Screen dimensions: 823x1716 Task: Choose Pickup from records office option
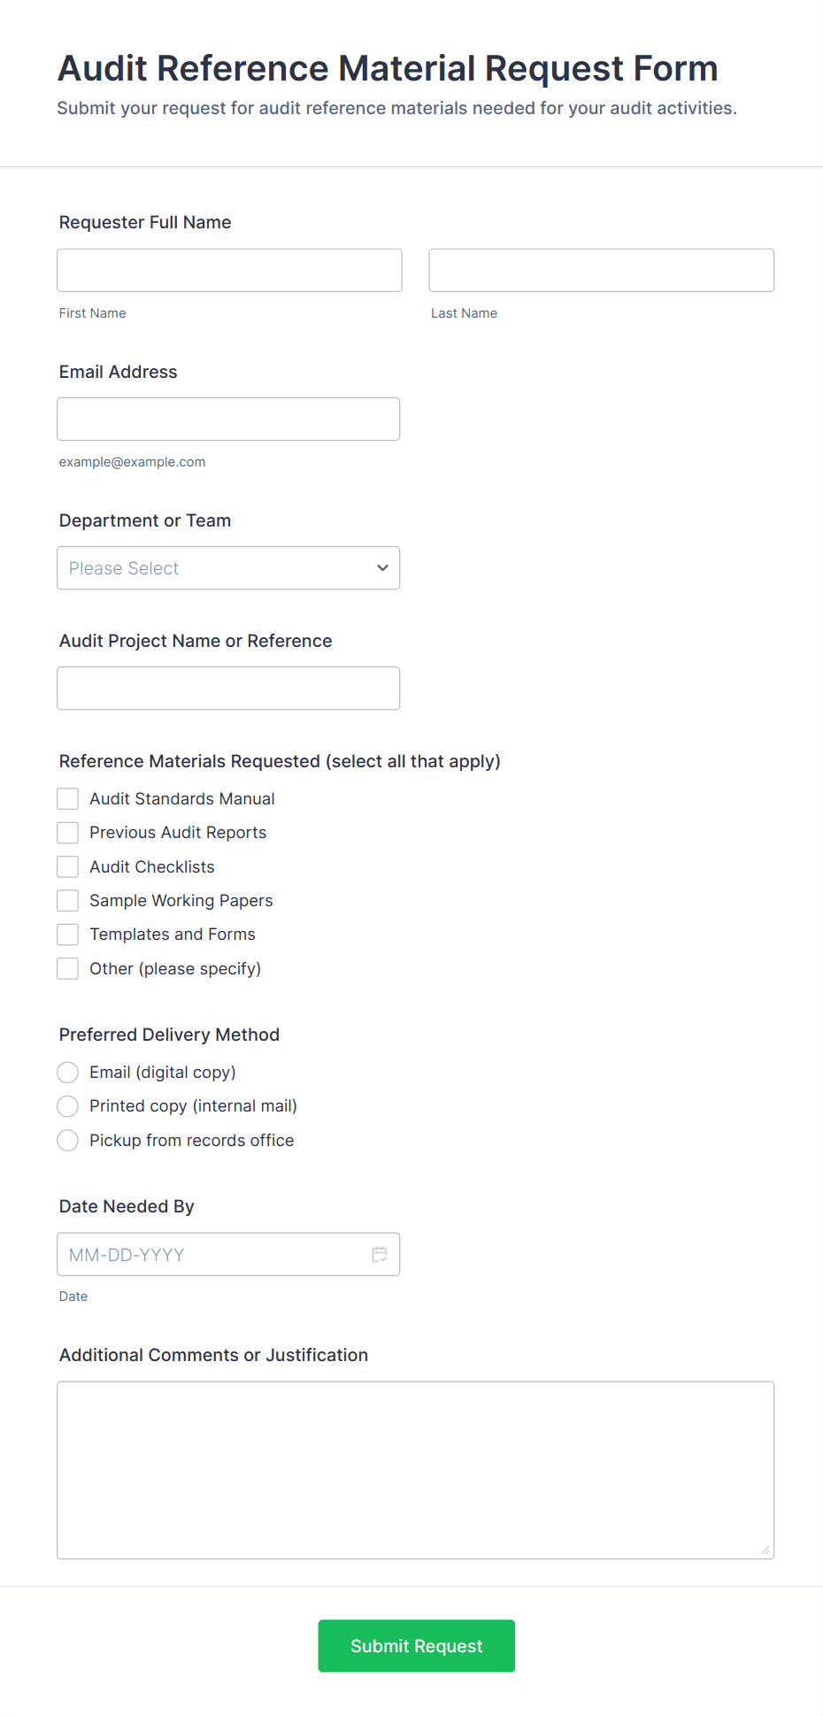click(67, 1140)
